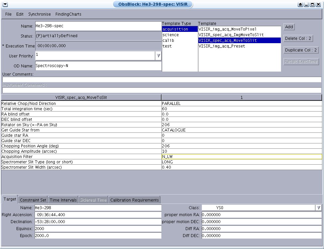Click Spectrometer Slit Type value LONG
This screenshot has height=249, width=324.
[242, 162]
